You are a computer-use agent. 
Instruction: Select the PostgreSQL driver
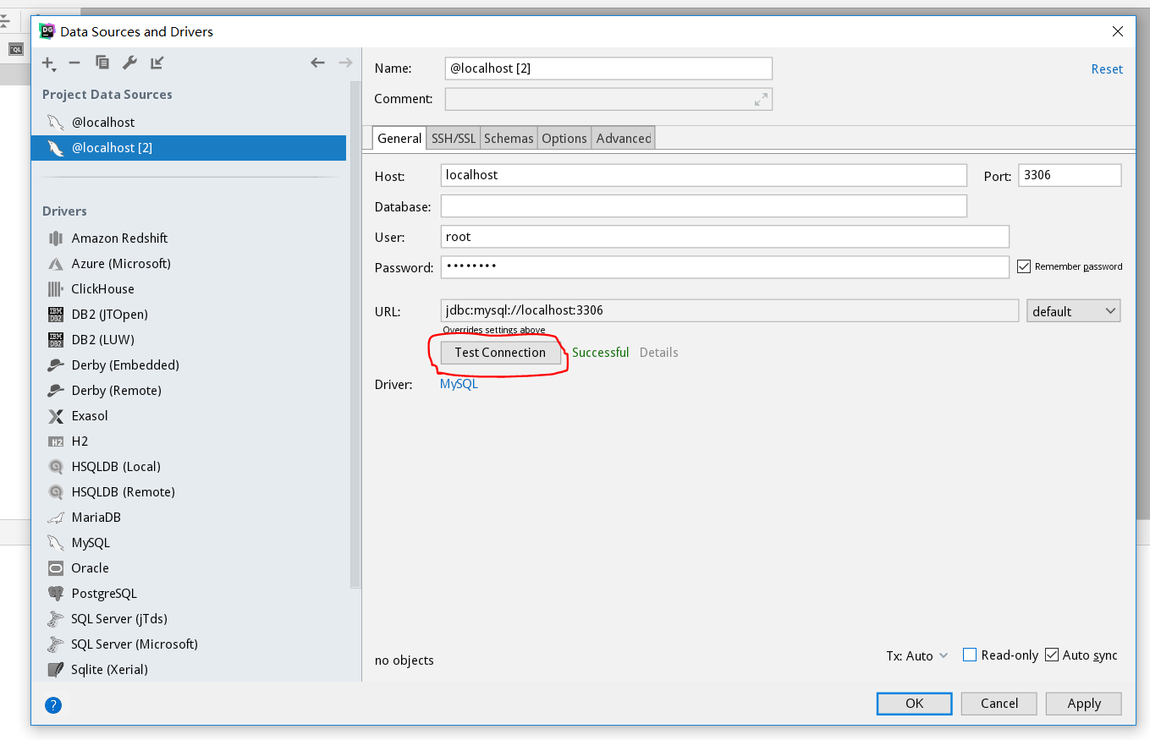[x=103, y=594]
